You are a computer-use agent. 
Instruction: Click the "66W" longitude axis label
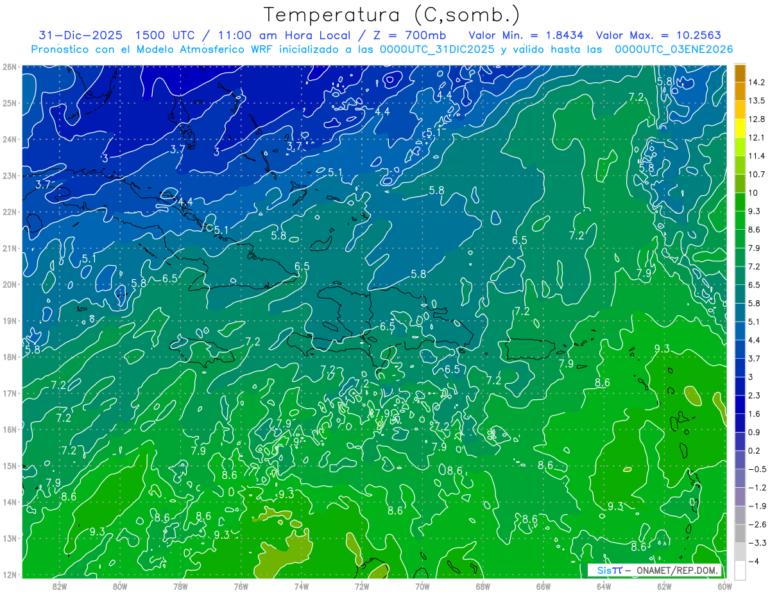pos(543,587)
